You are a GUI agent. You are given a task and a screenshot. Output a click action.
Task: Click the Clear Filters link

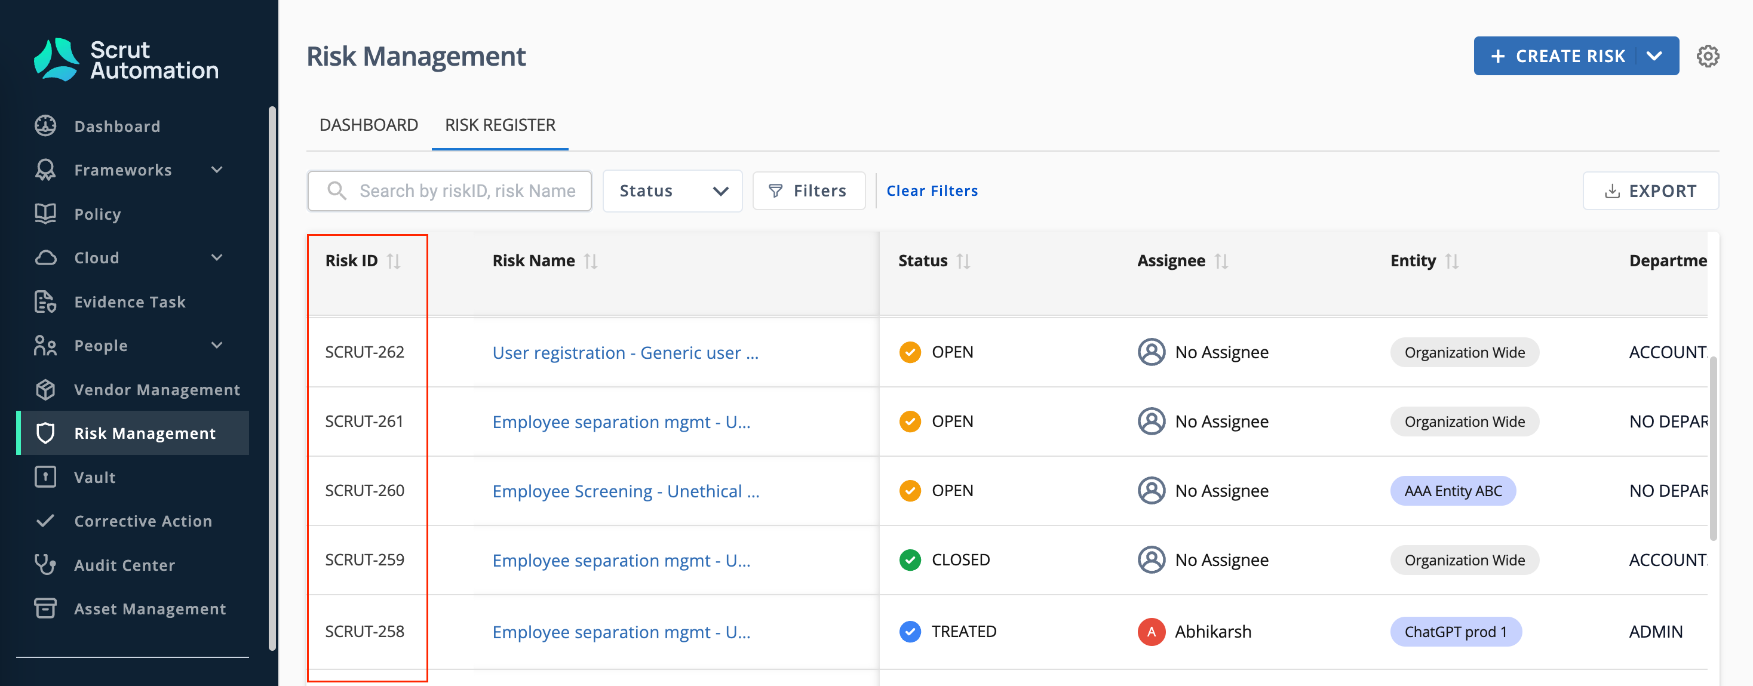[x=932, y=191]
